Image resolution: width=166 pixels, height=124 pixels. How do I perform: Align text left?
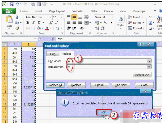pyautogui.click(x=69, y=22)
